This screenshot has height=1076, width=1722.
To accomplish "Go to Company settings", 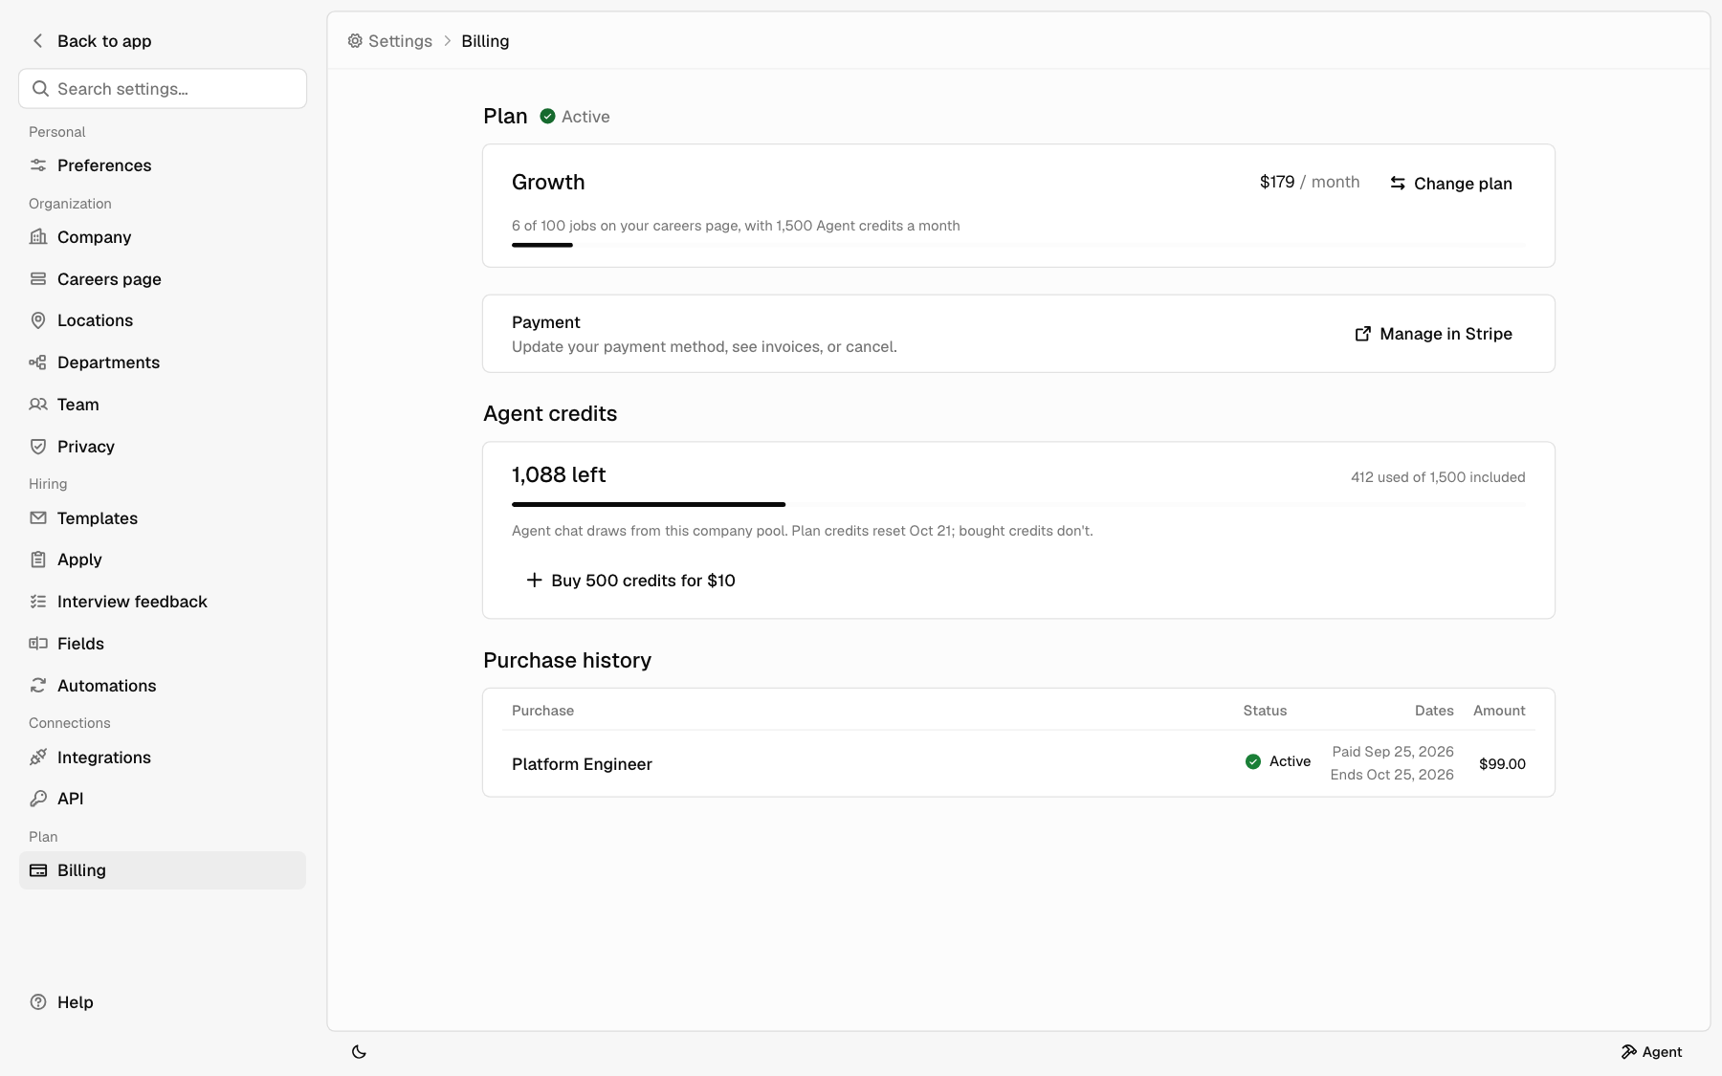I will (x=163, y=237).
